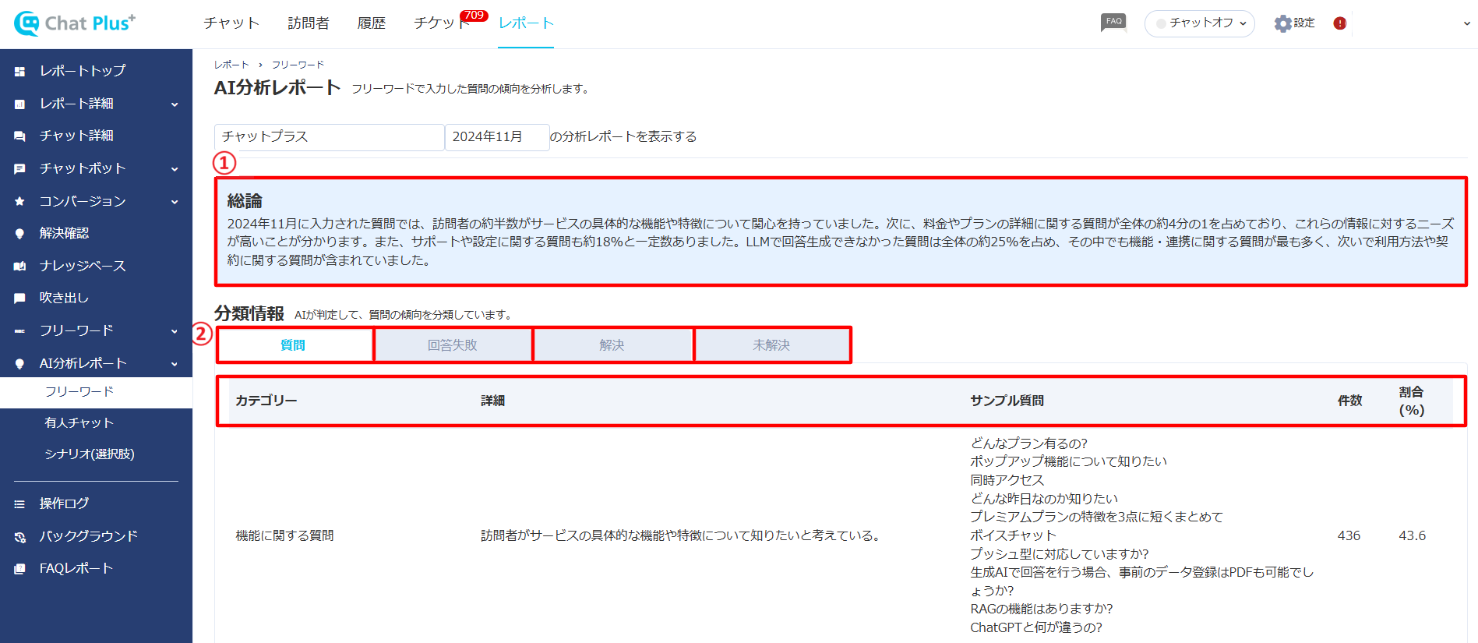Image resolution: width=1478 pixels, height=643 pixels.
Task: Open the account dropdown arrow at top right
Action: point(1467,23)
